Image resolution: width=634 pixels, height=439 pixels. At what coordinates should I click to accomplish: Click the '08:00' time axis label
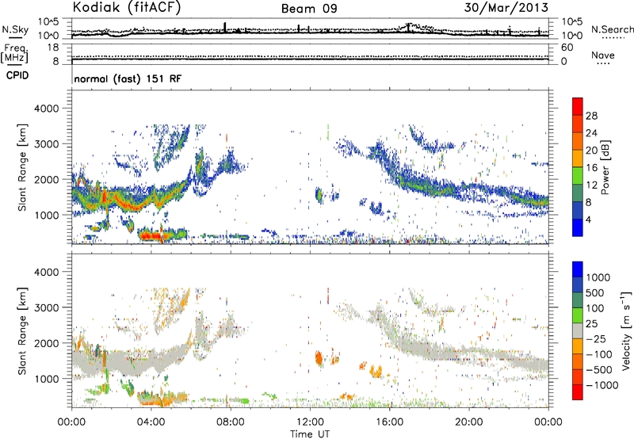(231, 422)
